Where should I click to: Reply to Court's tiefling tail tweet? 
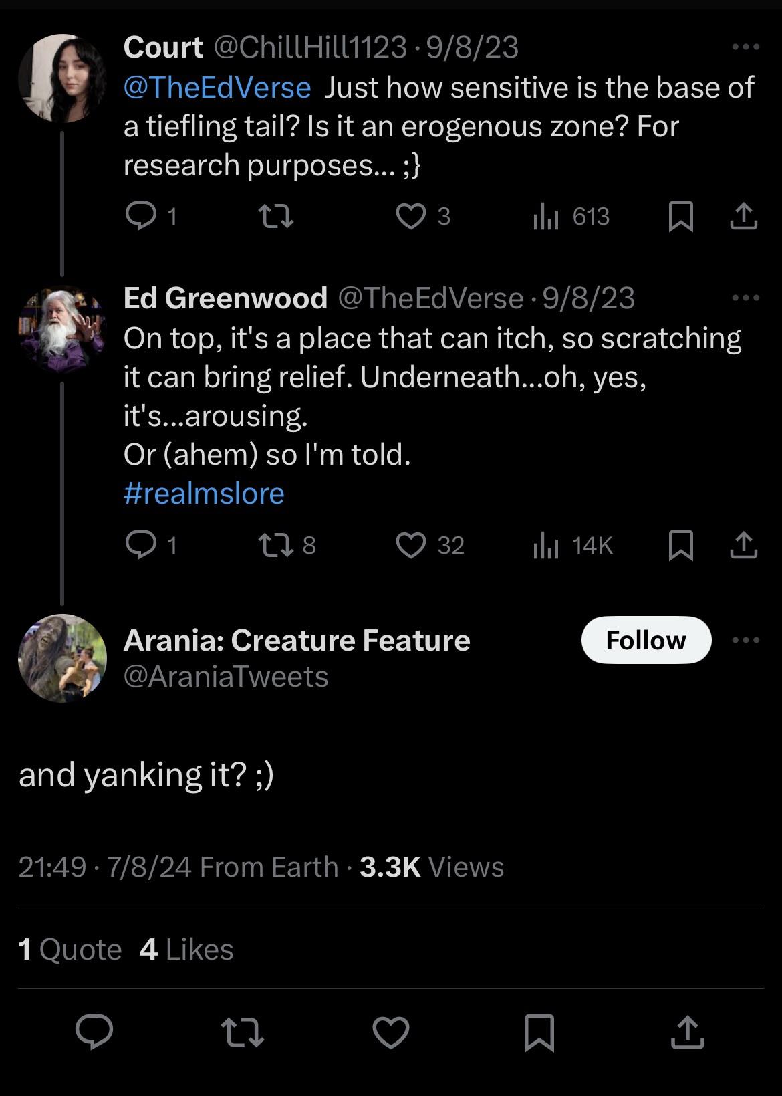click(140, 216)
